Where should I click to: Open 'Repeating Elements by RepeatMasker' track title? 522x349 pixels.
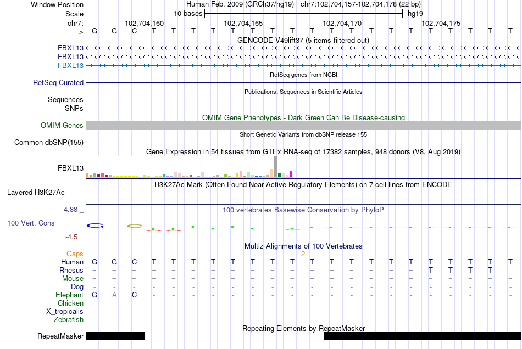point(303,328)
